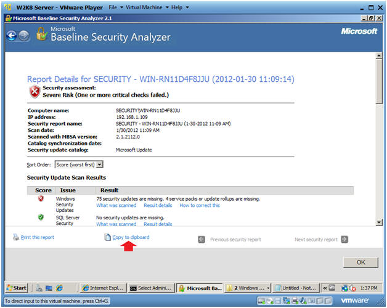Viewport: 387px width, 308px height.
Task: Click the vmware logo in status bar
Action: tap(355, 301)
